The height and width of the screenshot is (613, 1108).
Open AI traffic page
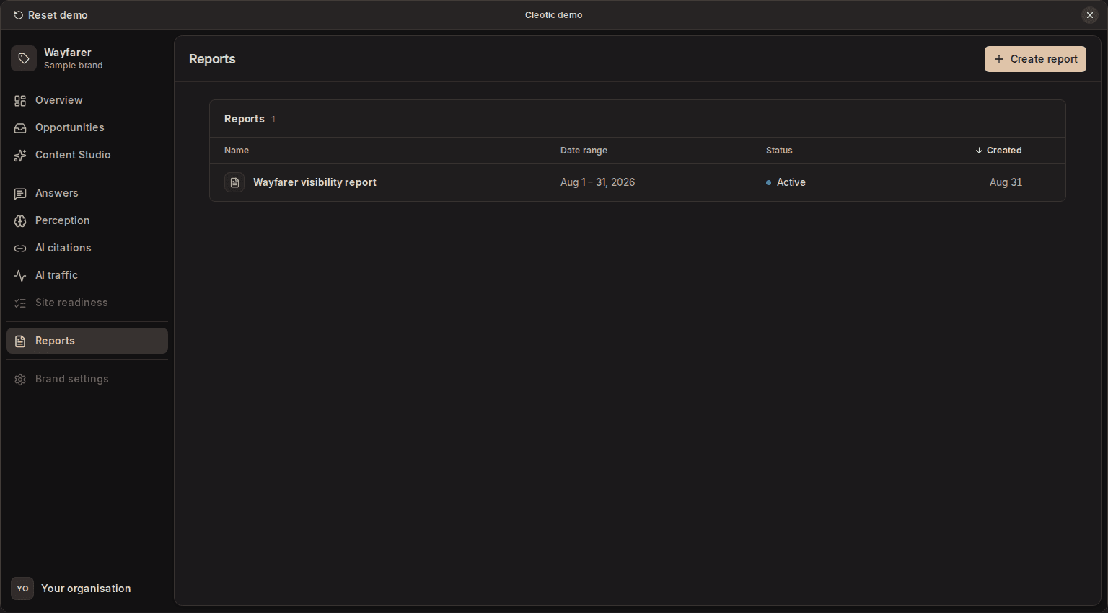(x=87, y=276)
